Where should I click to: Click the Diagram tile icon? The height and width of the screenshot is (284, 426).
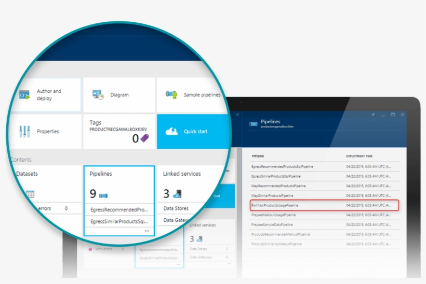(98, 95)
